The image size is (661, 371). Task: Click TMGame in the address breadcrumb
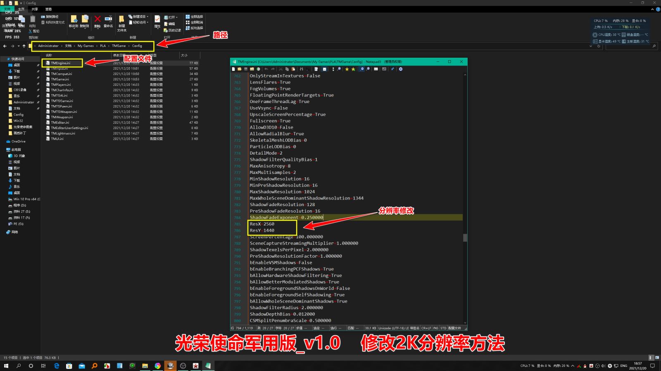119,46
